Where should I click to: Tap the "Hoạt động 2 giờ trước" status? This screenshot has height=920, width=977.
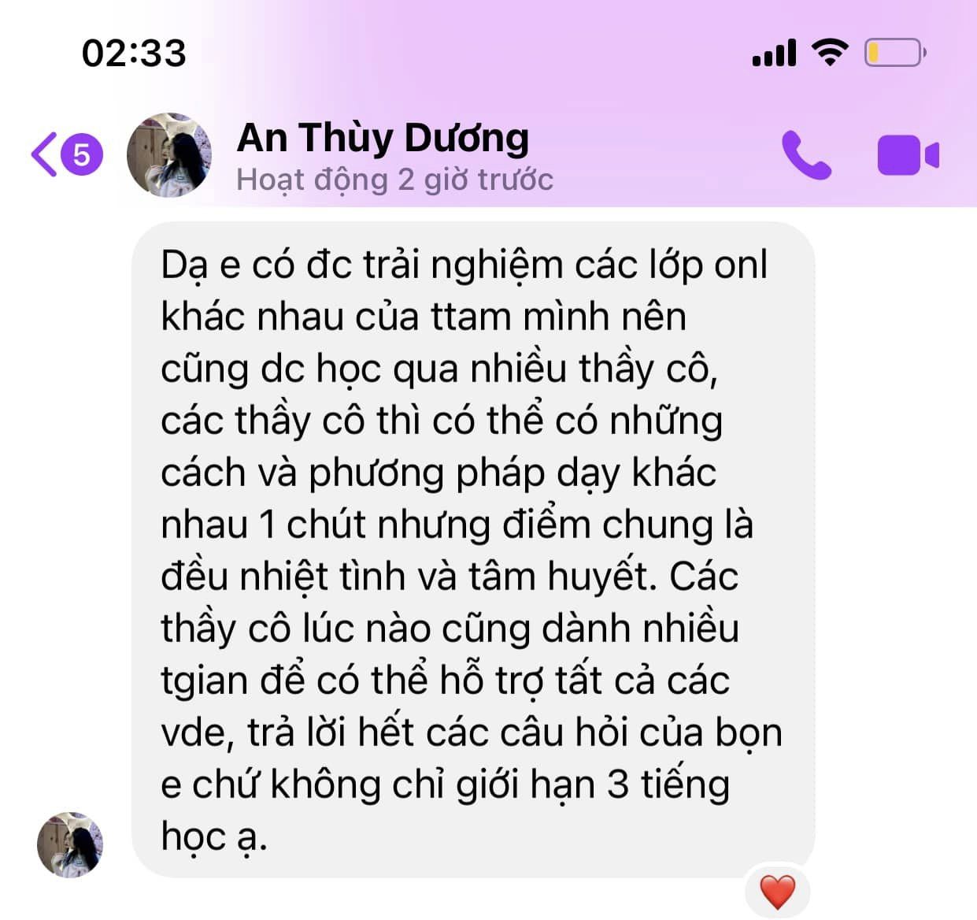pos(394,180)
